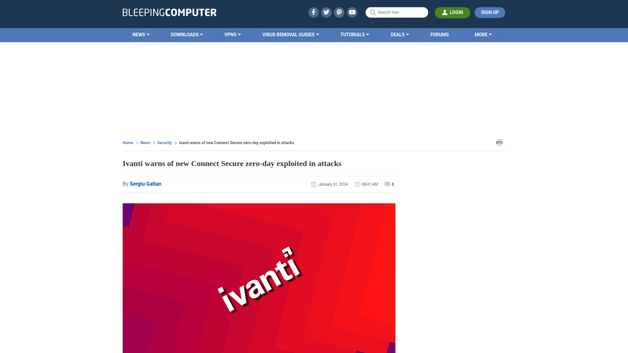The height and width of the screenshot is (353, 628).
Task: Open the Twitter social icon link
Action: point(326,12)
